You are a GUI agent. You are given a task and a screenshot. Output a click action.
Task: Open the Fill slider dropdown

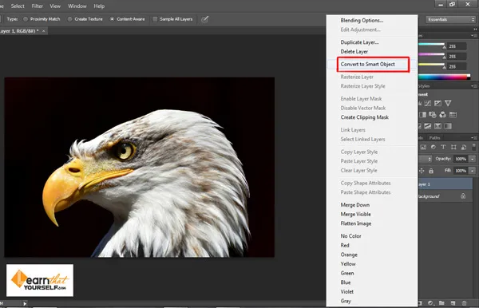[473, 171]
